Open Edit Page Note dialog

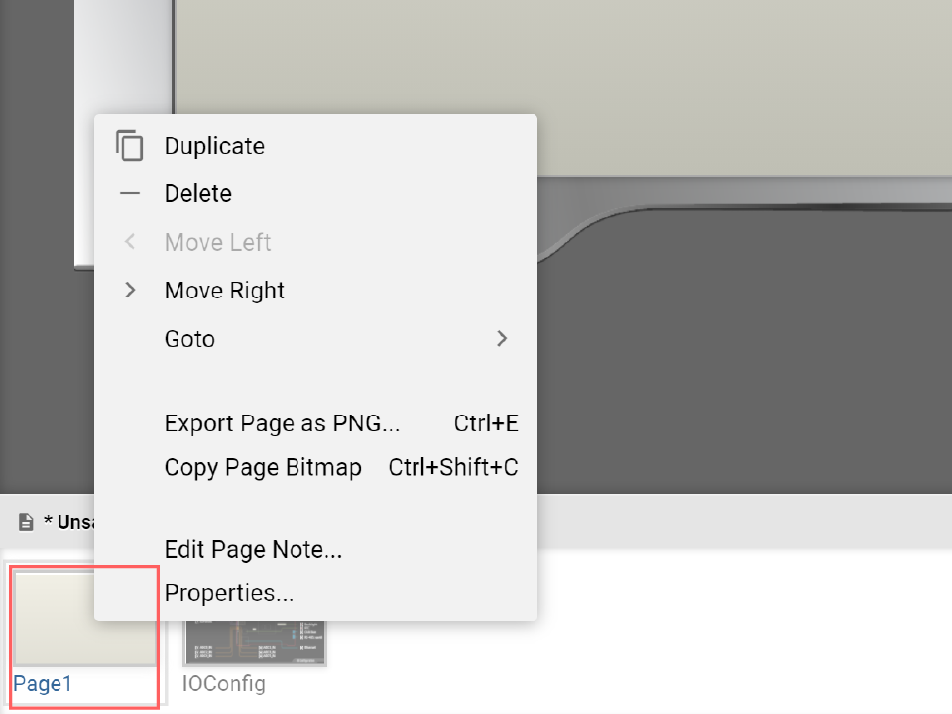click(x=253, y=549)
